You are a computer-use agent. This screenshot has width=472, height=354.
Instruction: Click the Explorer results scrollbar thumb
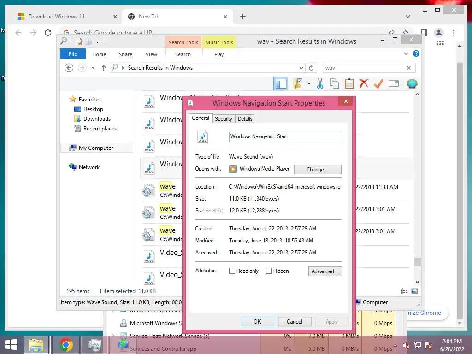pyautogui.click(x=417, y=262)
